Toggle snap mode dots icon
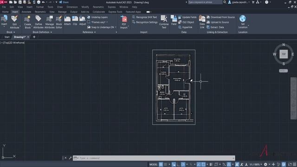 (x=165, y=165)
